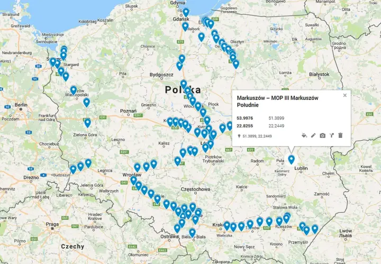This screenshot has width=381, height=264.
Task: Select the pin directly above the Gdańsk label
Action: click(186, 12)
